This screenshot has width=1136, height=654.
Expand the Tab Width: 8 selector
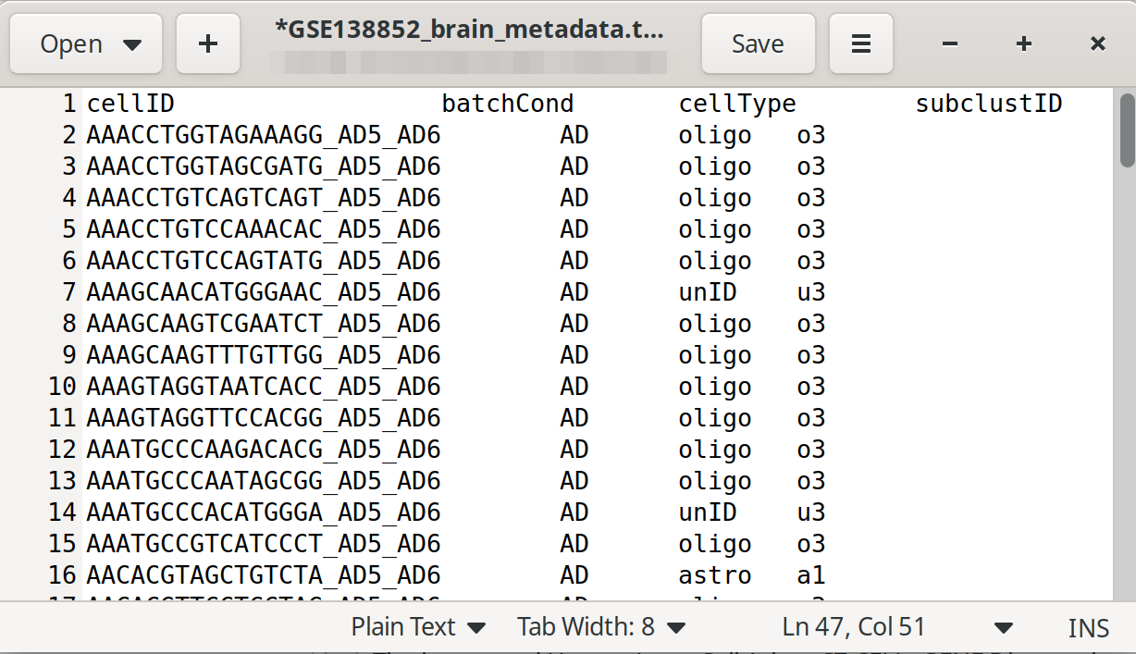coord(601,627)
